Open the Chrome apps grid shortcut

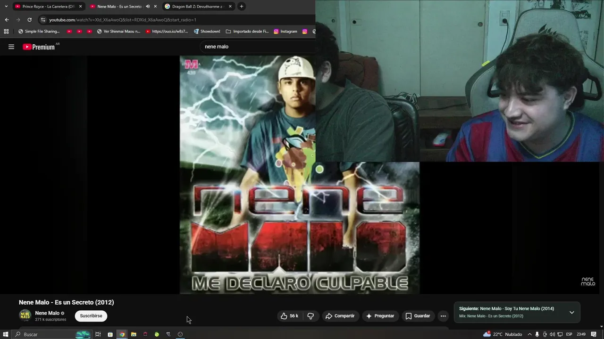coord(6,32)
